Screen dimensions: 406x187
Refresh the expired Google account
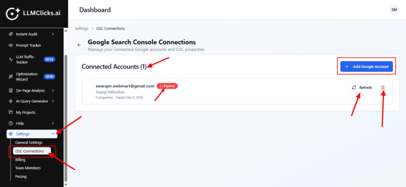click(362, 88)
